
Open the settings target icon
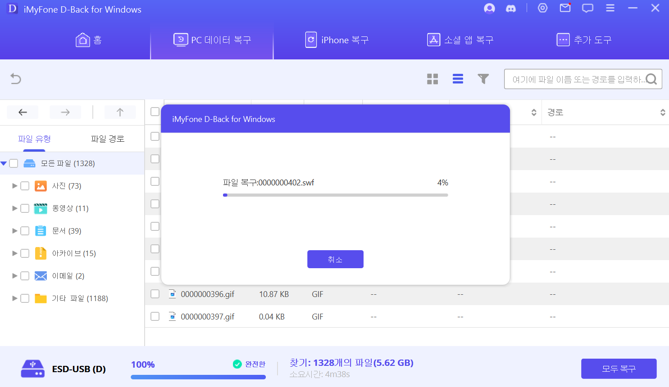click(x=543, y=8)
